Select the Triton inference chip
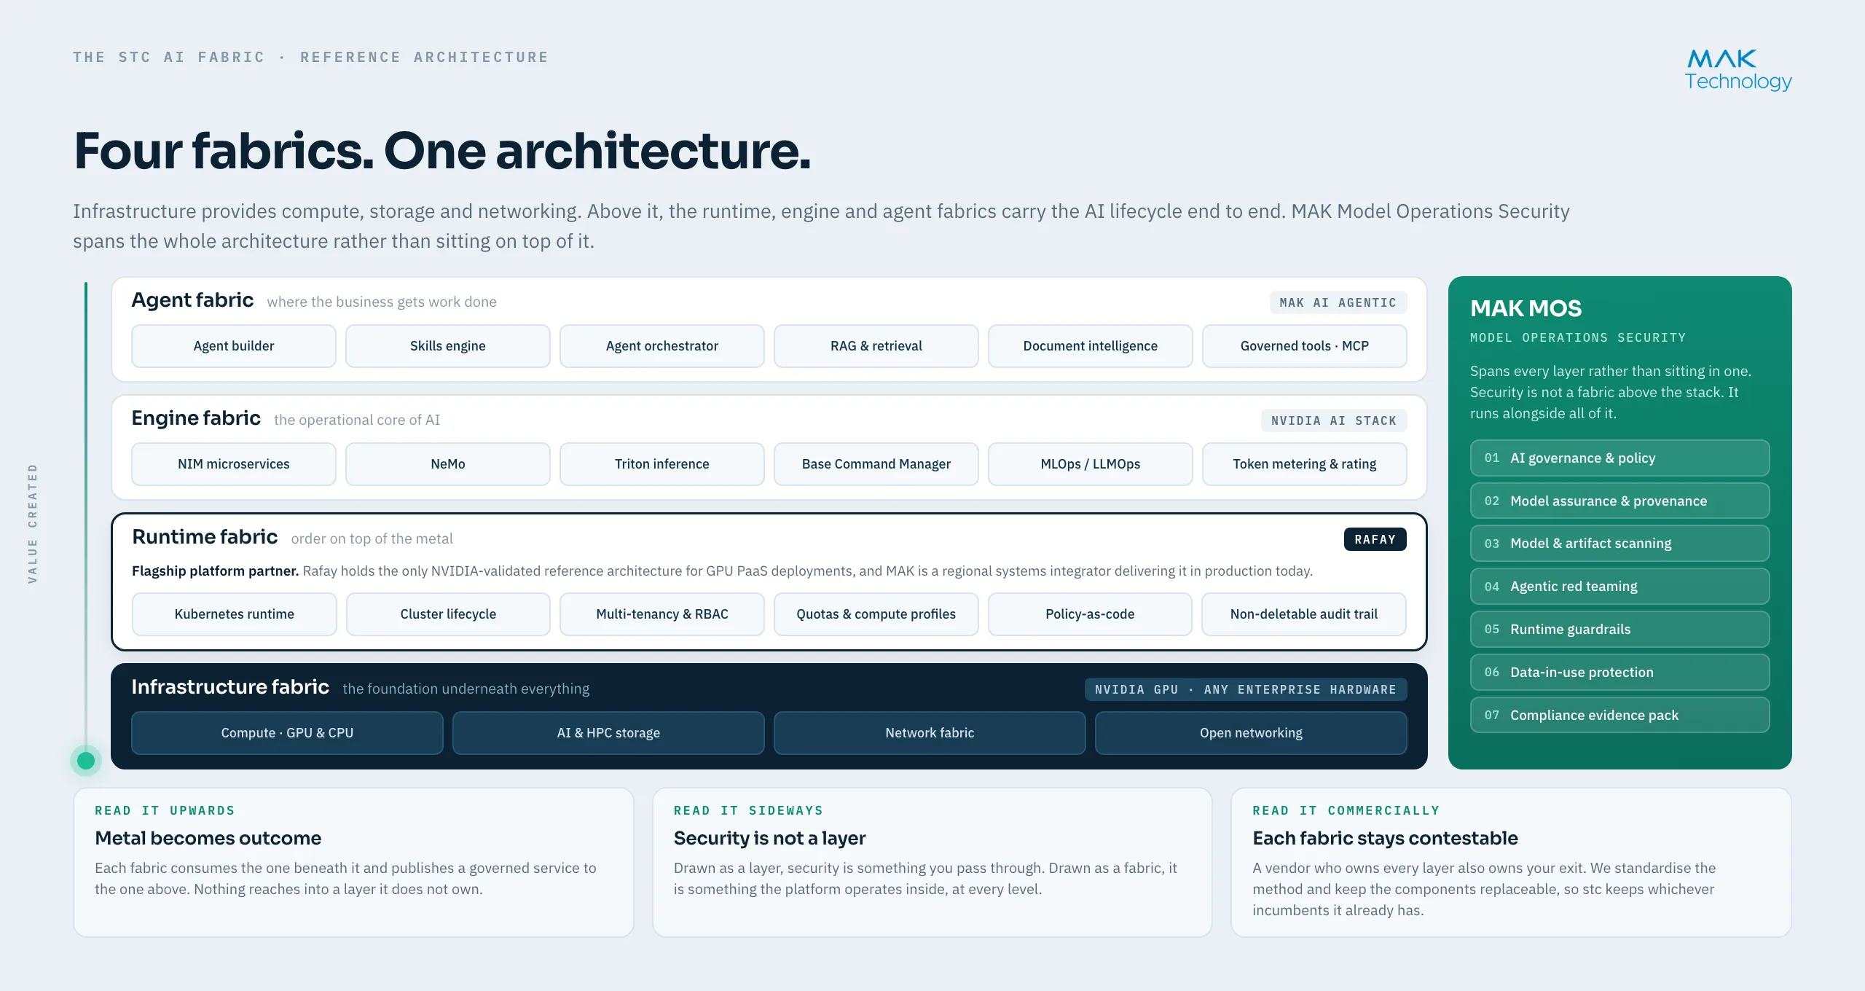Screen dimensions: 1865x991 tap(662, 464)
